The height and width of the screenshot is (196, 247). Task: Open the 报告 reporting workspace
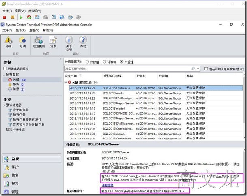[x=32, y=183]
